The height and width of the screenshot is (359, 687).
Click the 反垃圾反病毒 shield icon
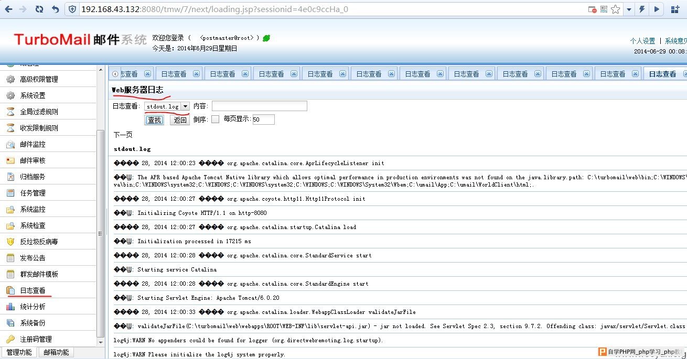(x=10, y=242)
